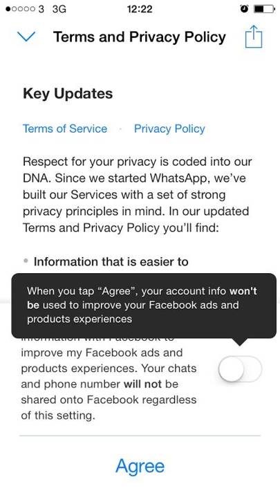Tap the "Information that is easier to" bullet
The height and width of the screenshot is (495, 280).
[111, 262]
